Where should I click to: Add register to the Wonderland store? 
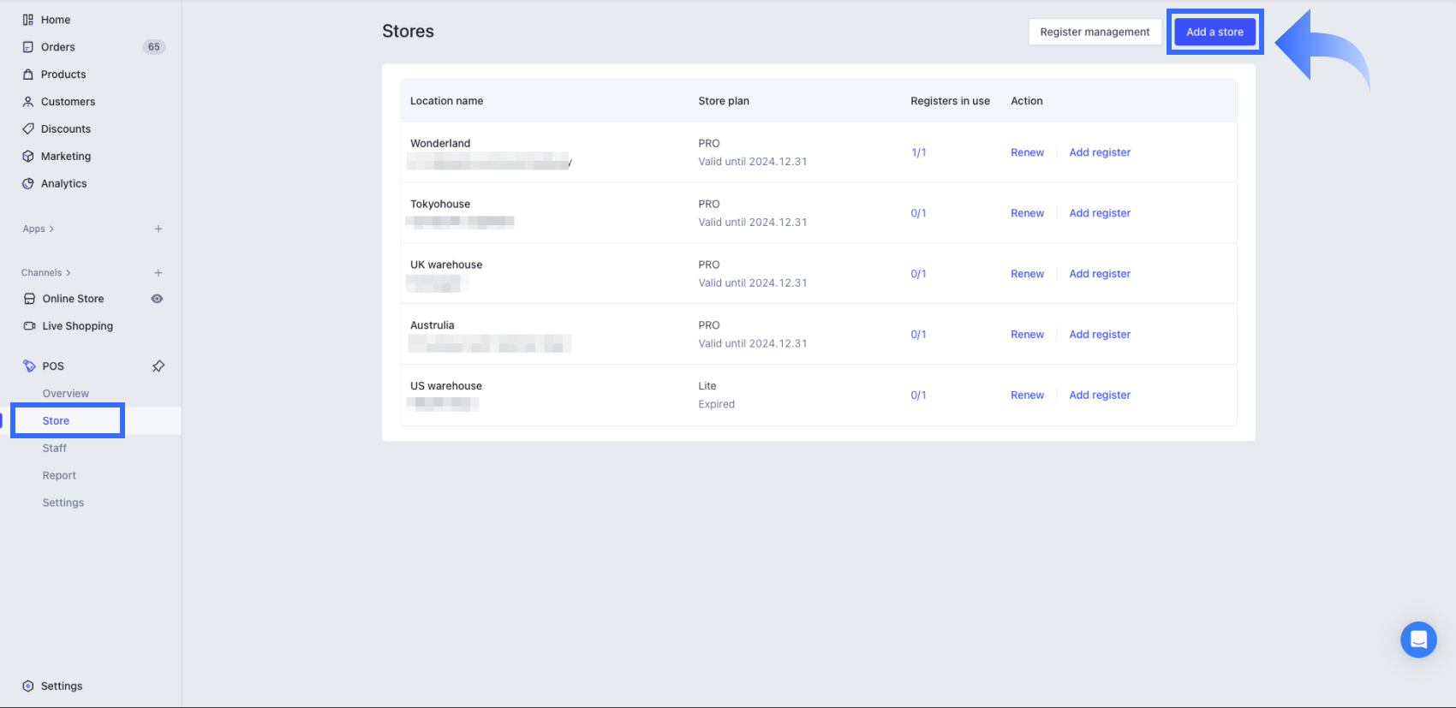(x=1100, y=152)
